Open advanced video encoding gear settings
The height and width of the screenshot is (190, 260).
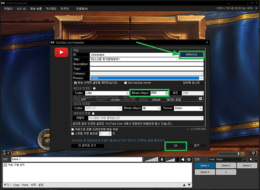click(x=201, y=99)
